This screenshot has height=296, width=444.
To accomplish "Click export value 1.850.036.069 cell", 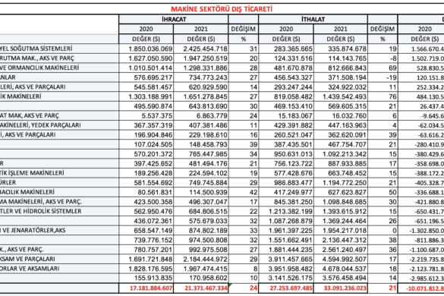I will pyautogui.click(x=146, y=49).
